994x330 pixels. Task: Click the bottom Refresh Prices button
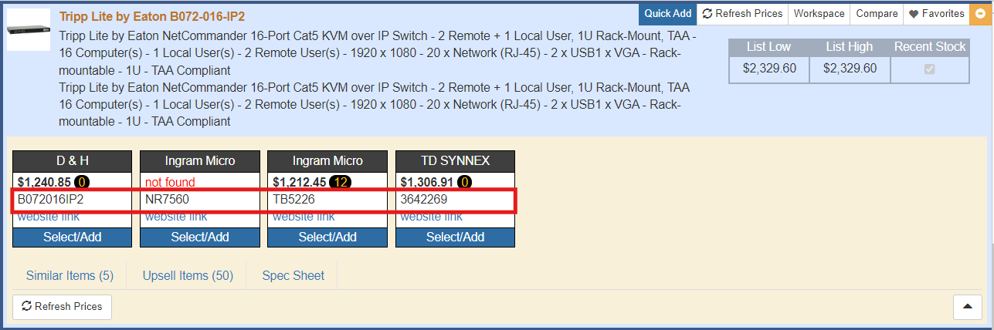click(x=62, y=306)
